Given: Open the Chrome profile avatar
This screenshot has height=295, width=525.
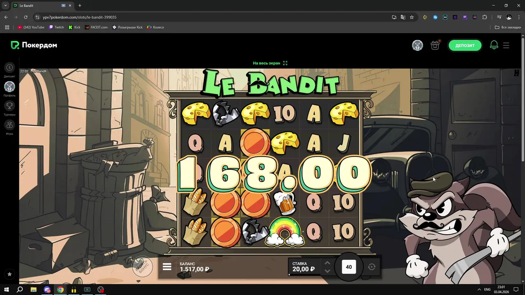Looking at the screenshot, I should pos(509,17).
